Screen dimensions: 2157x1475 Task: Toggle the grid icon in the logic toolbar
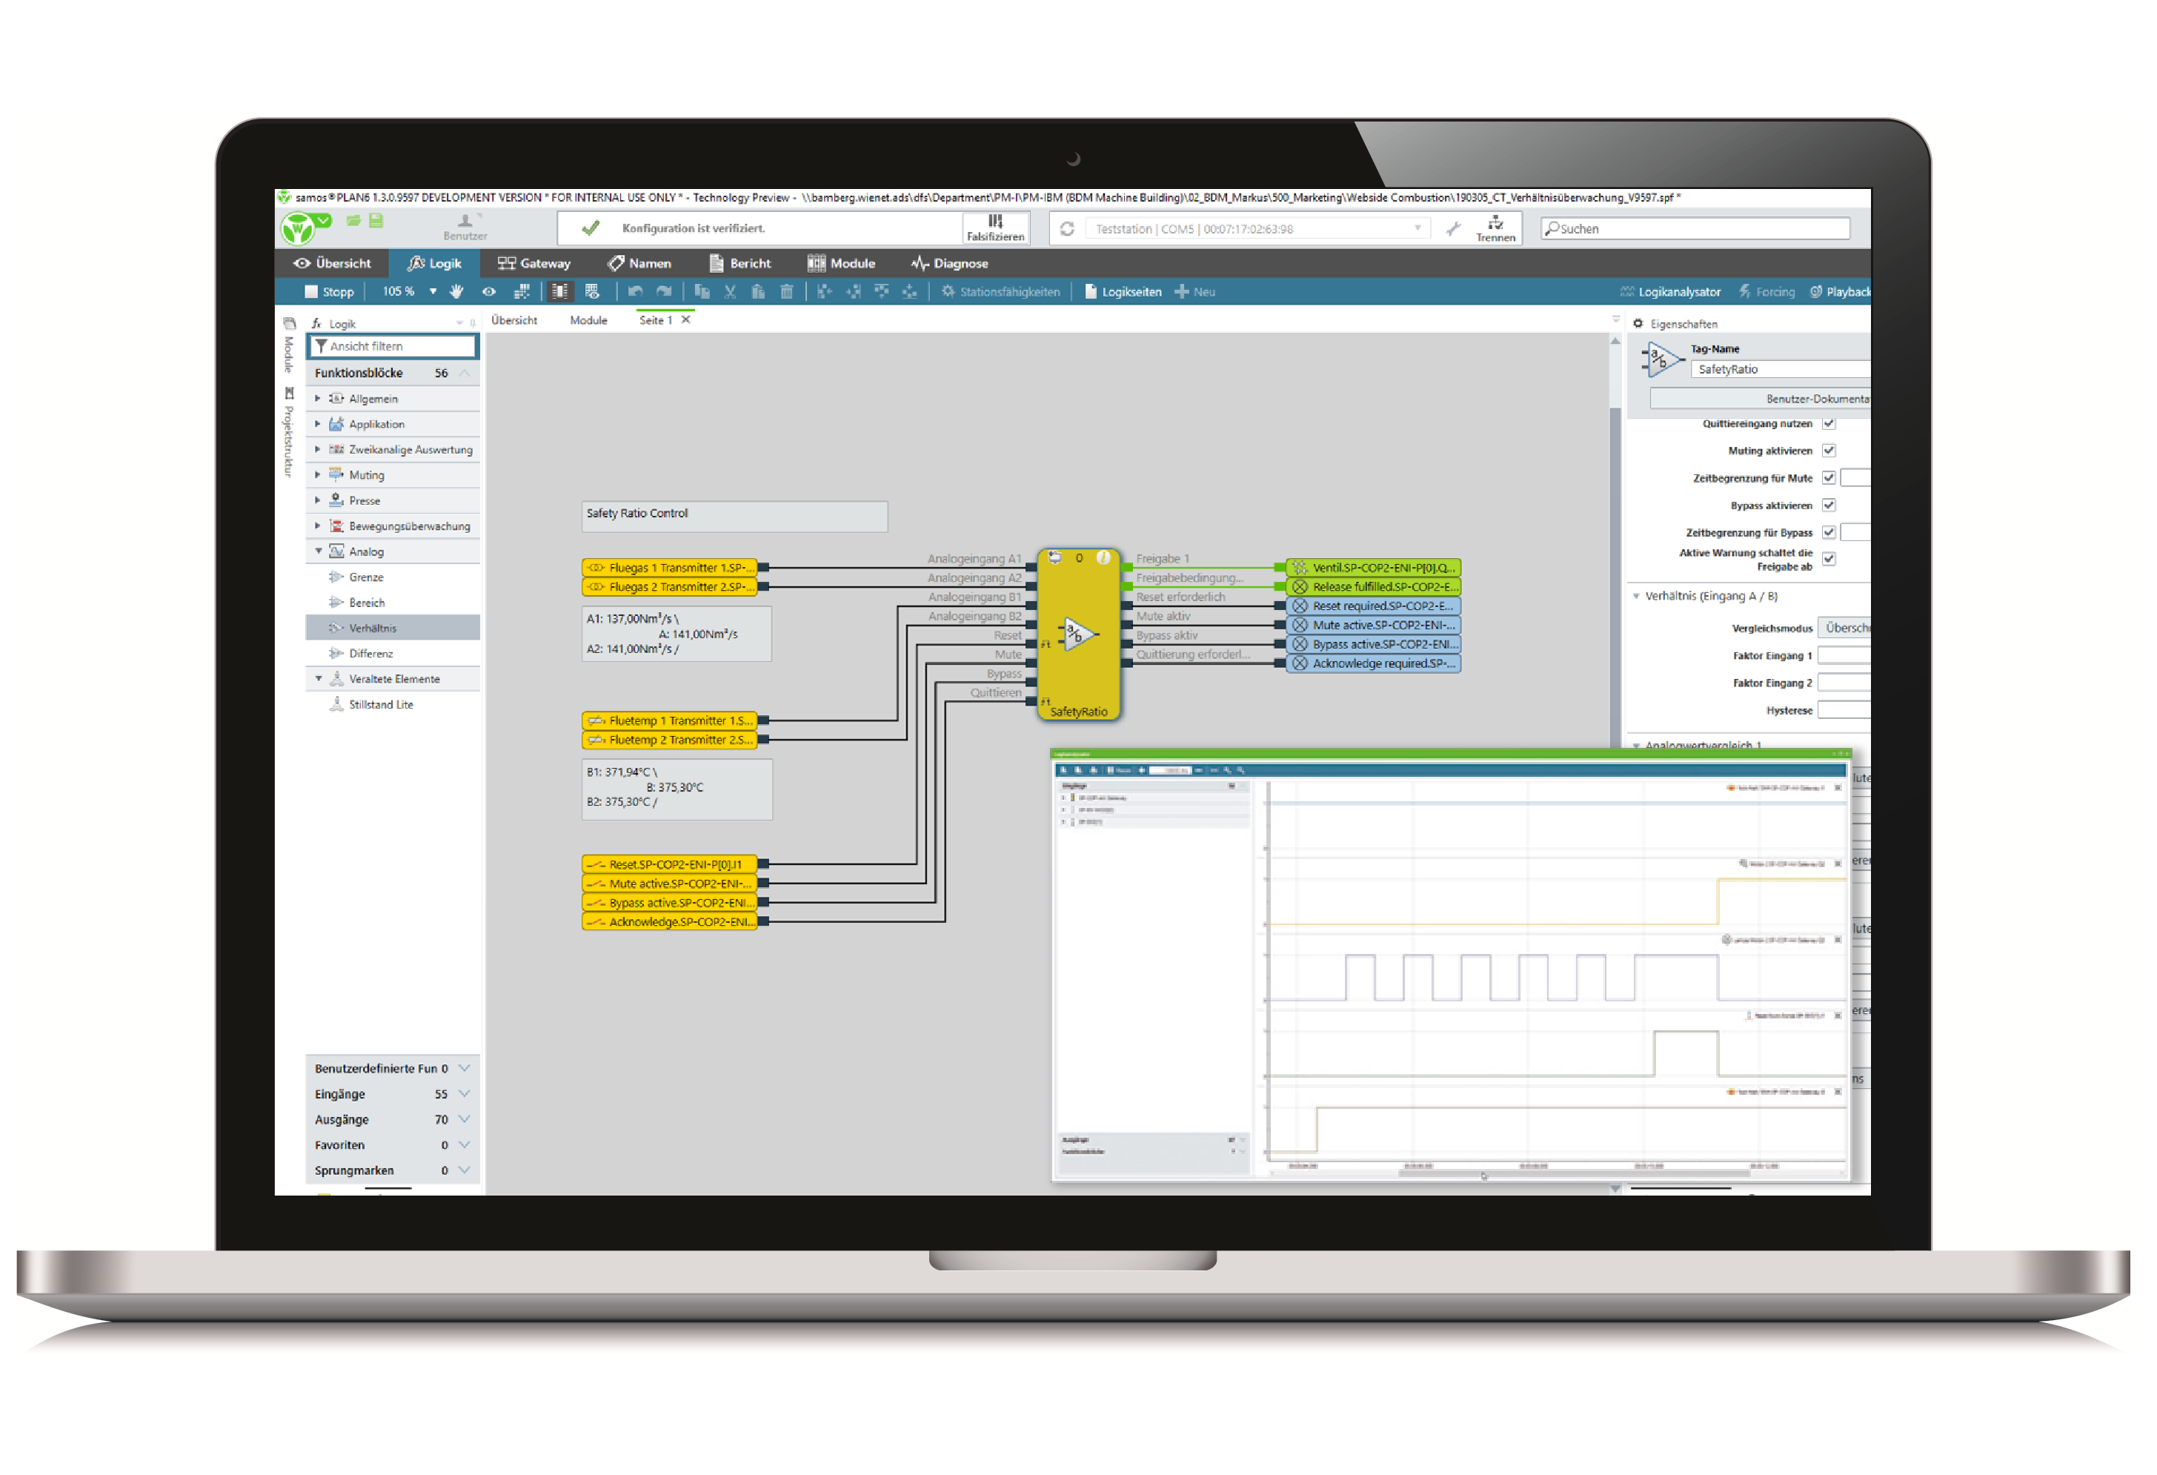[522, 291]
